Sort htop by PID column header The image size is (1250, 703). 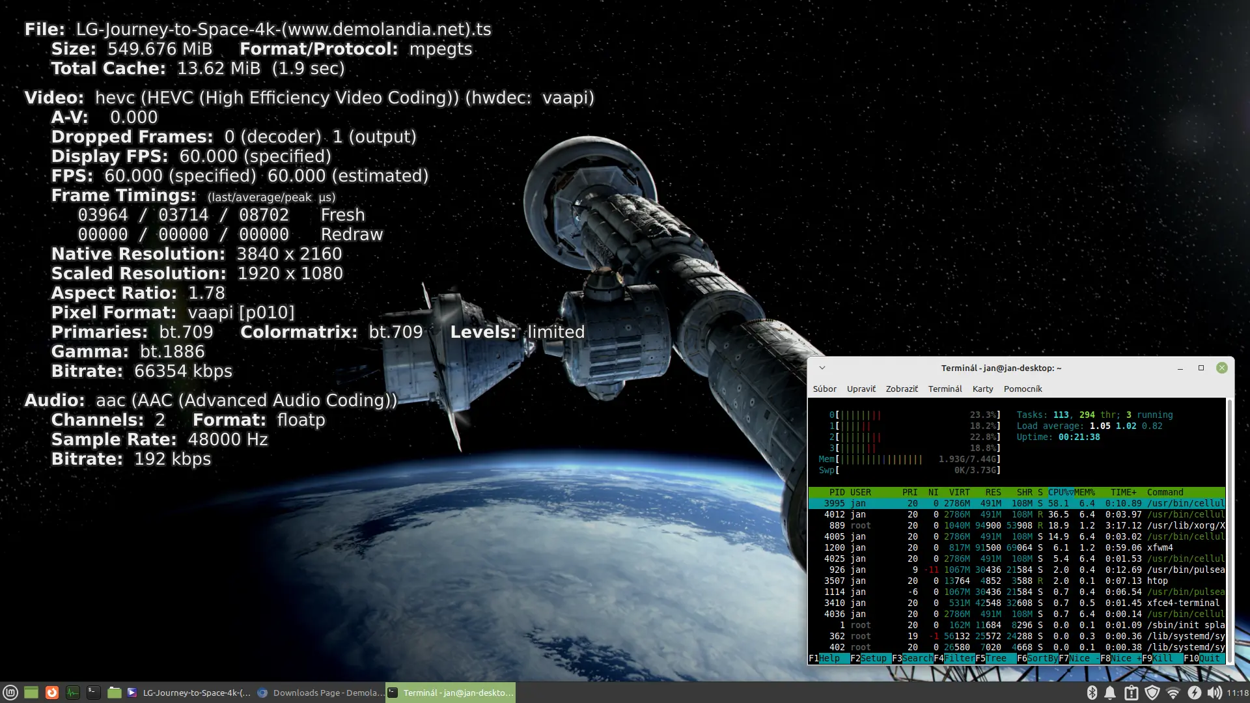pyautogui.click(x=837, y=492)
